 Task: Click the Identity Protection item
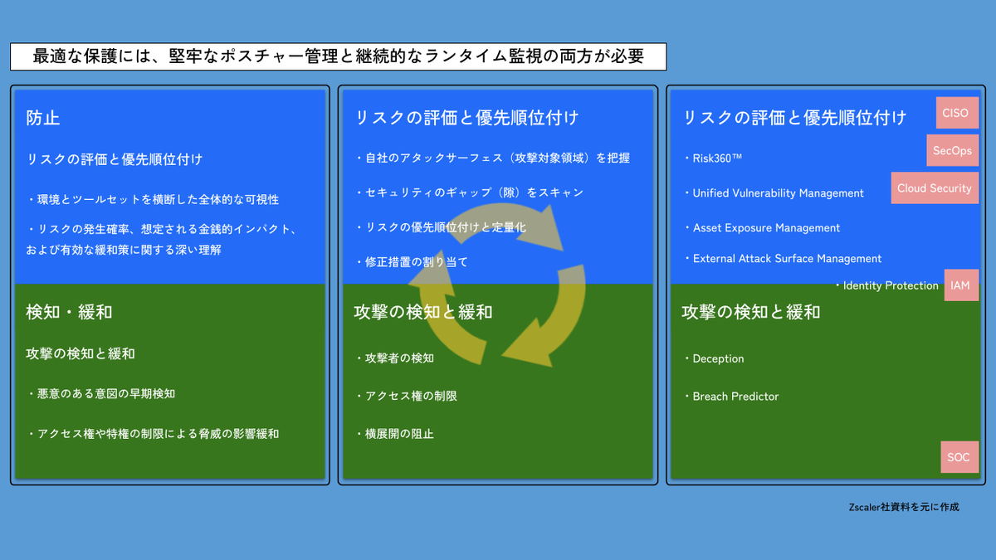(x=886, y=285)
